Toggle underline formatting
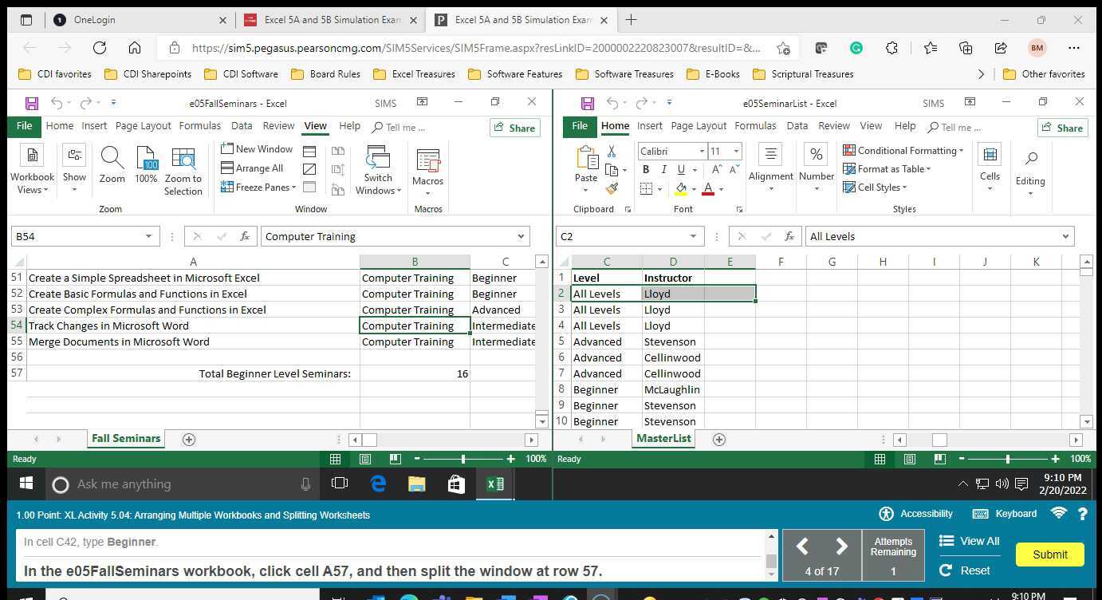Screen dimensions: 1102x600 (x=679, y=169)
